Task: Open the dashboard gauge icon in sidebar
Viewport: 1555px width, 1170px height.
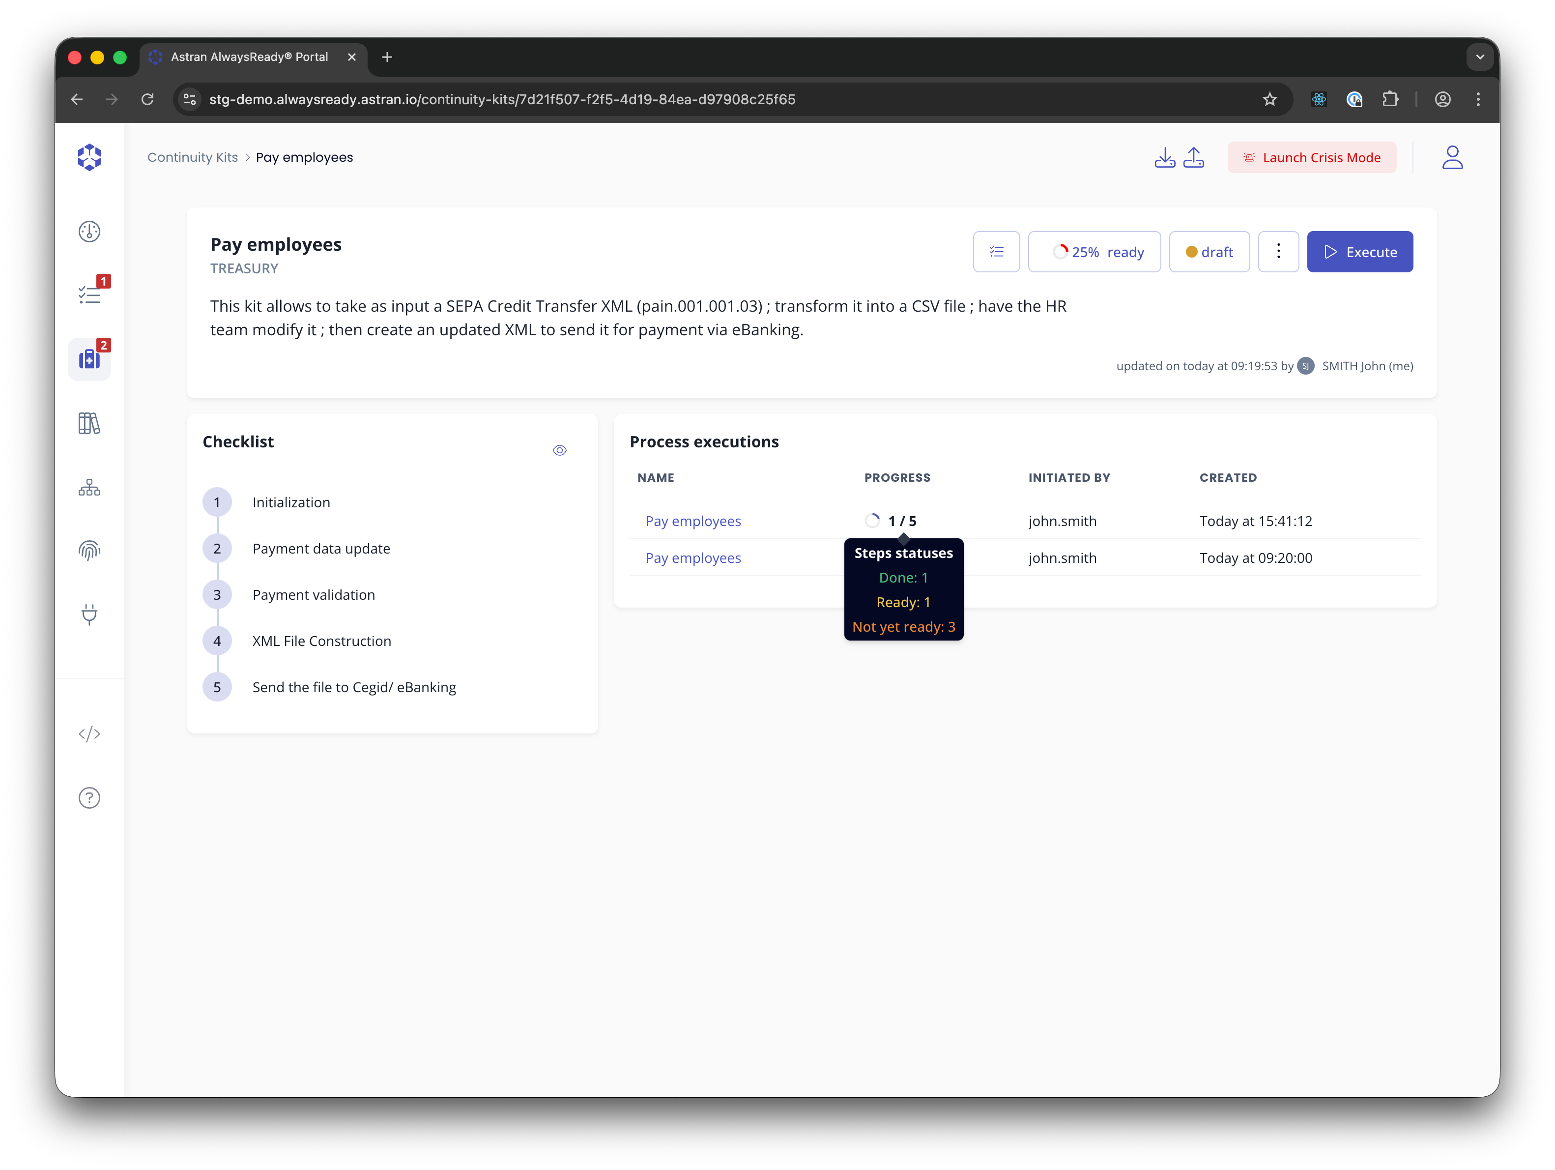Action: pos(89,232)
